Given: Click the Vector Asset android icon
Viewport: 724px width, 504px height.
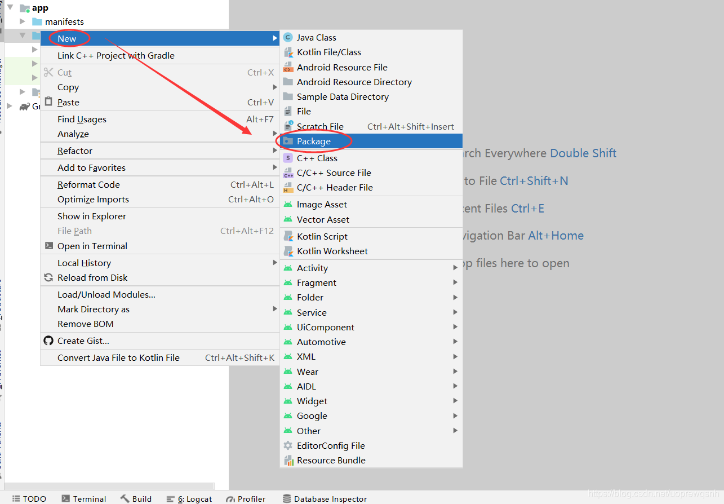Looking at the screenshot, I should (x=288, y=220).
